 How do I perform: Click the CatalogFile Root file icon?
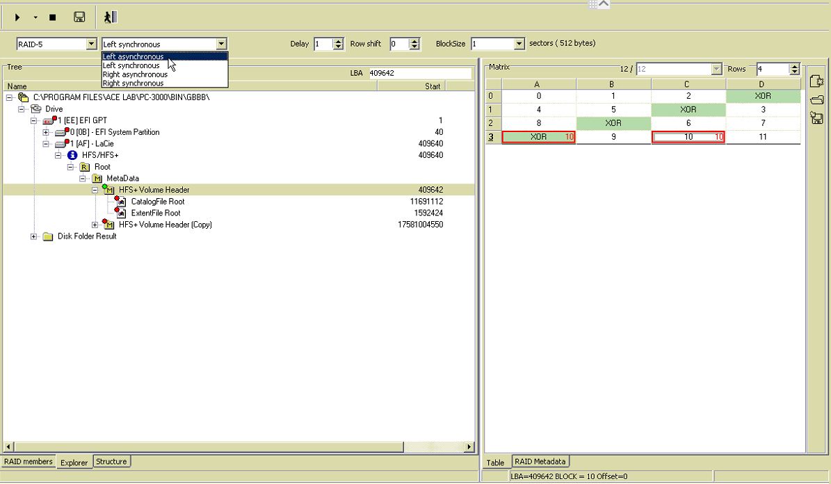pos(120,202)
